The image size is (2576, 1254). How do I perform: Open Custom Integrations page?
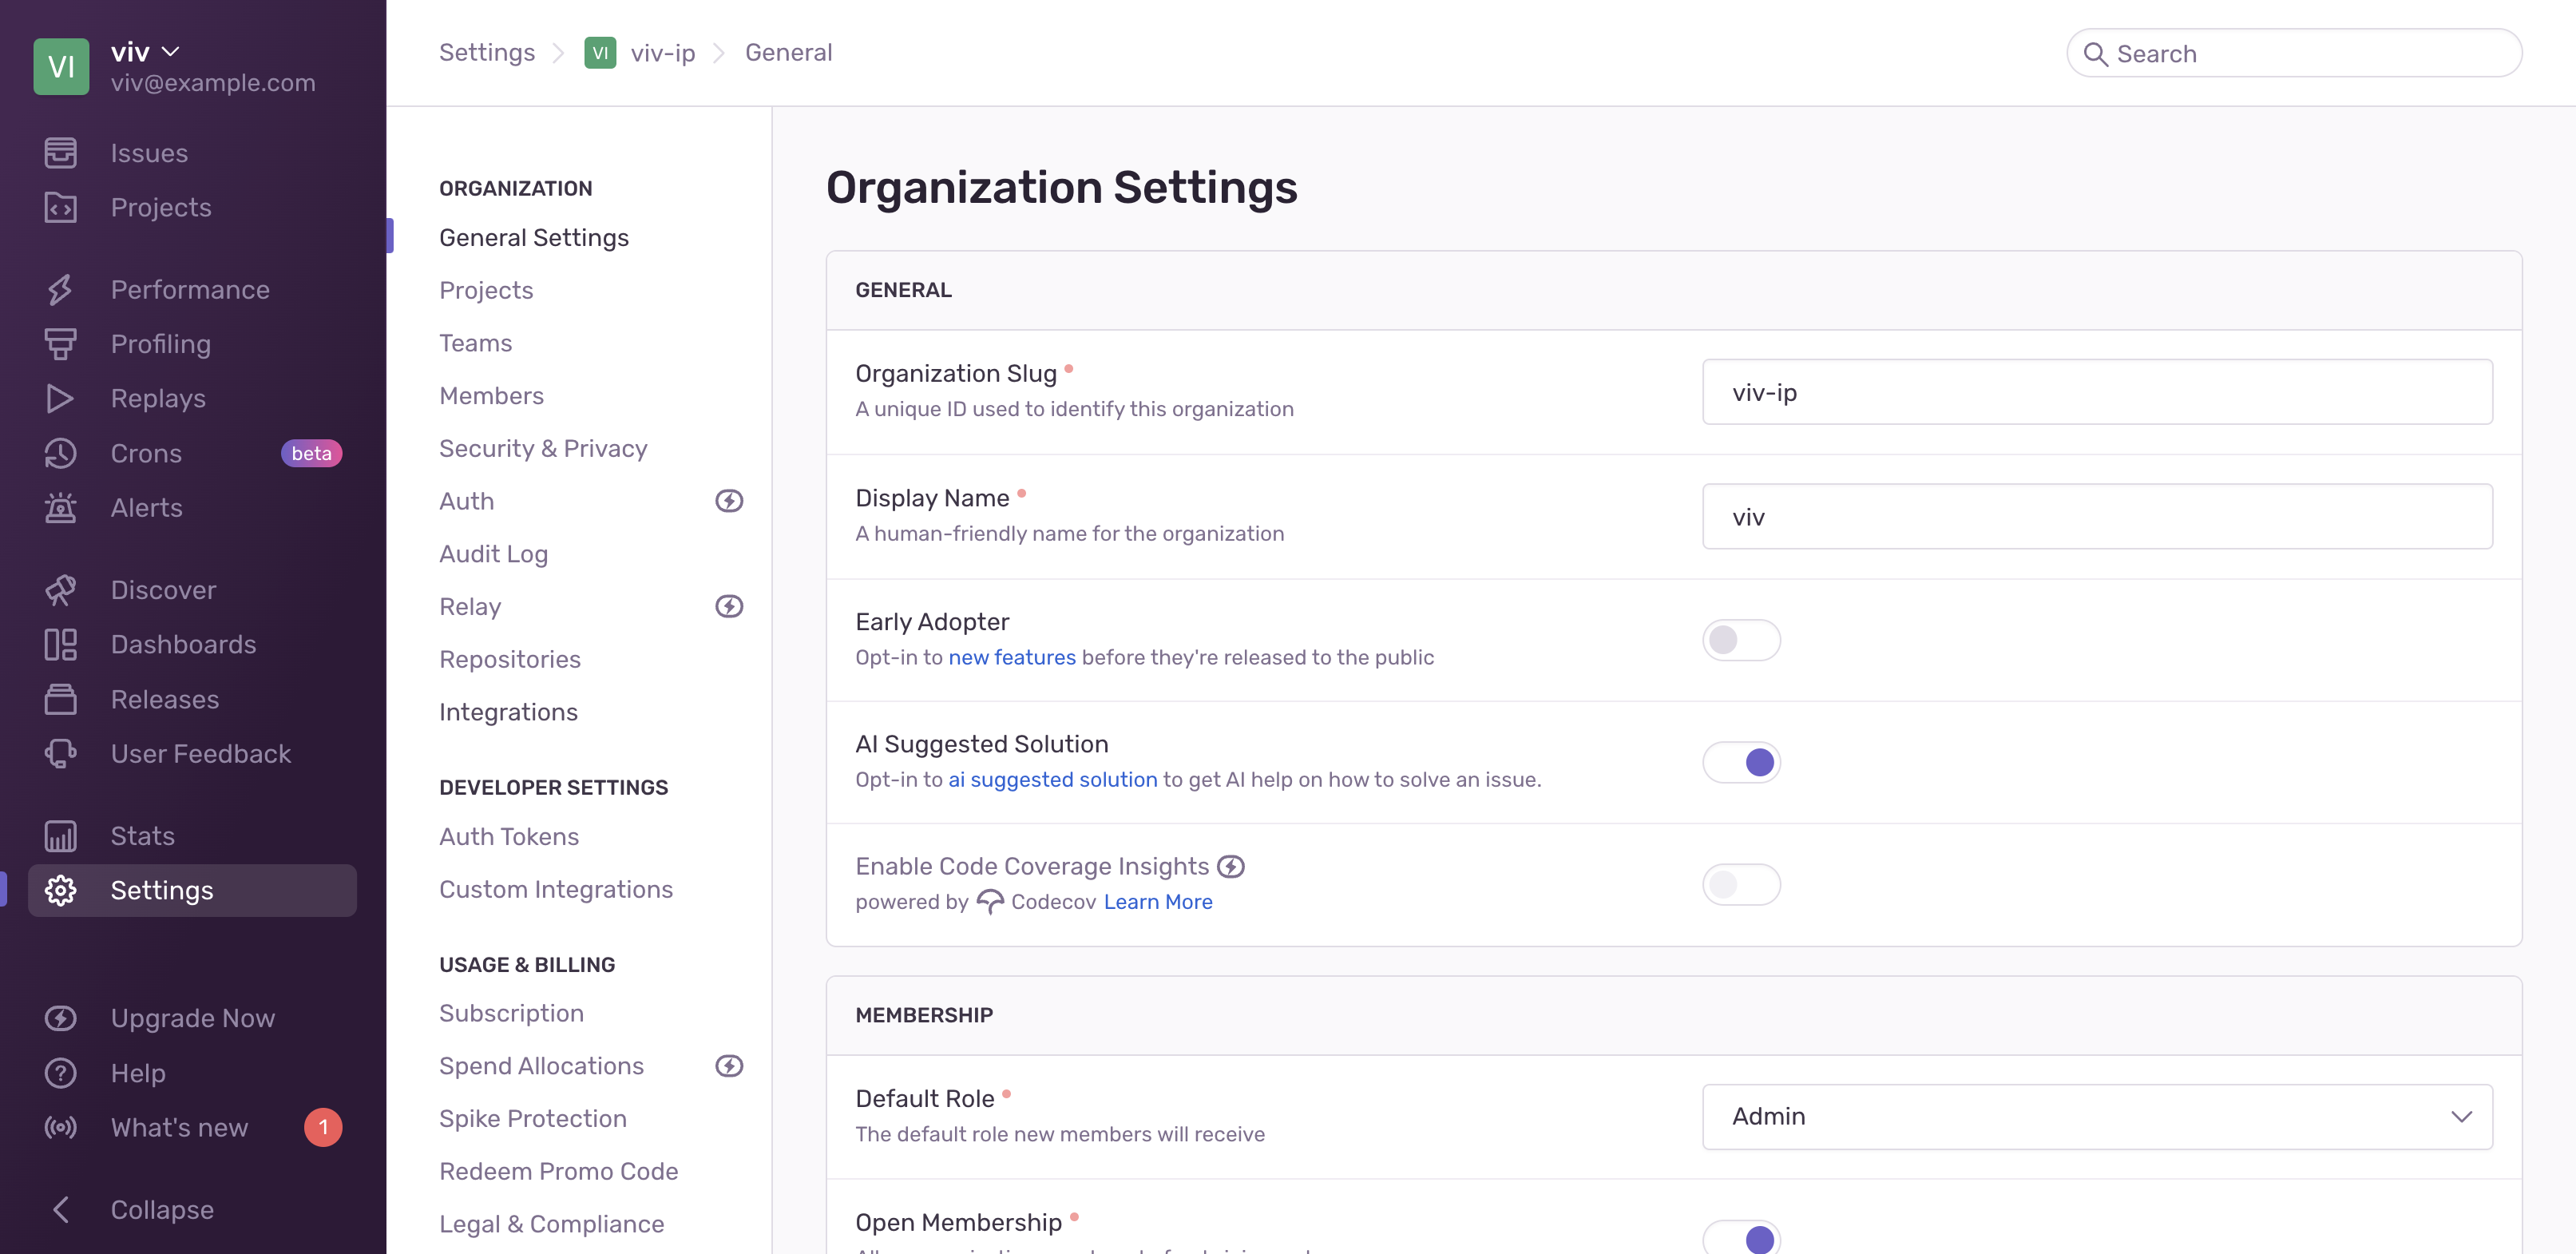click(x=556, y=889)
